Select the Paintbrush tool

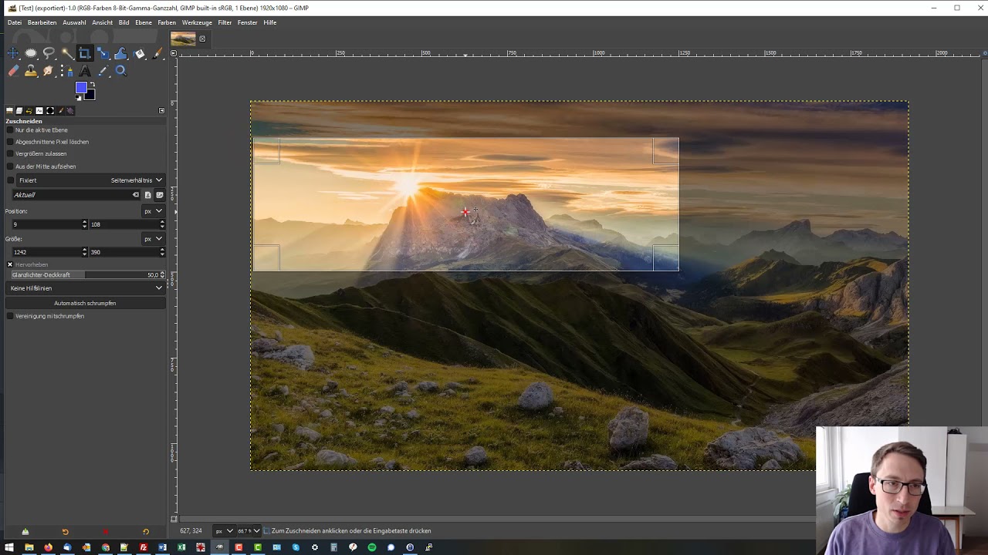click(x=157, y=53)
